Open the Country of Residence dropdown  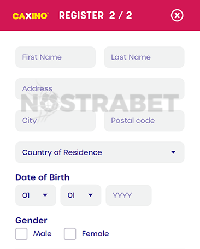[100, 152]
